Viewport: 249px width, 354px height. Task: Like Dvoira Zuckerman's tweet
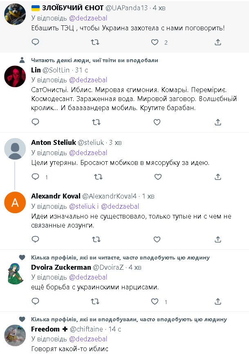(155, 302)
